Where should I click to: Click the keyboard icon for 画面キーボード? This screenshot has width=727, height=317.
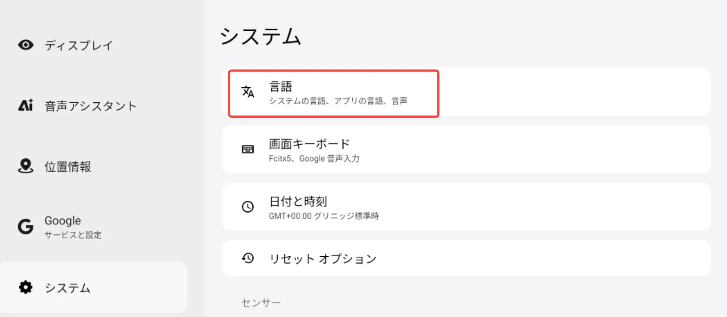coord(248,149)
